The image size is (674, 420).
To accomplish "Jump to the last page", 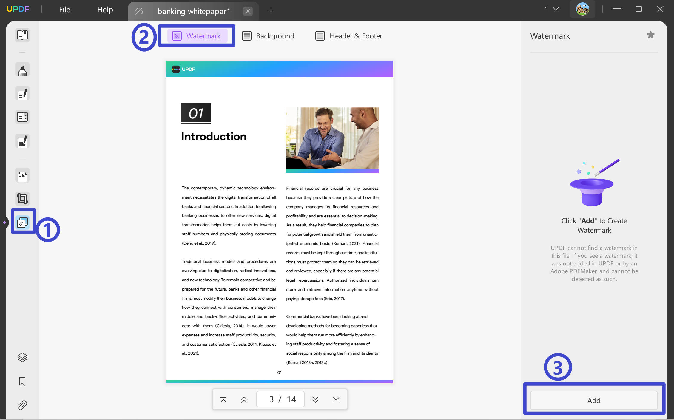I will tap(336, 399).
